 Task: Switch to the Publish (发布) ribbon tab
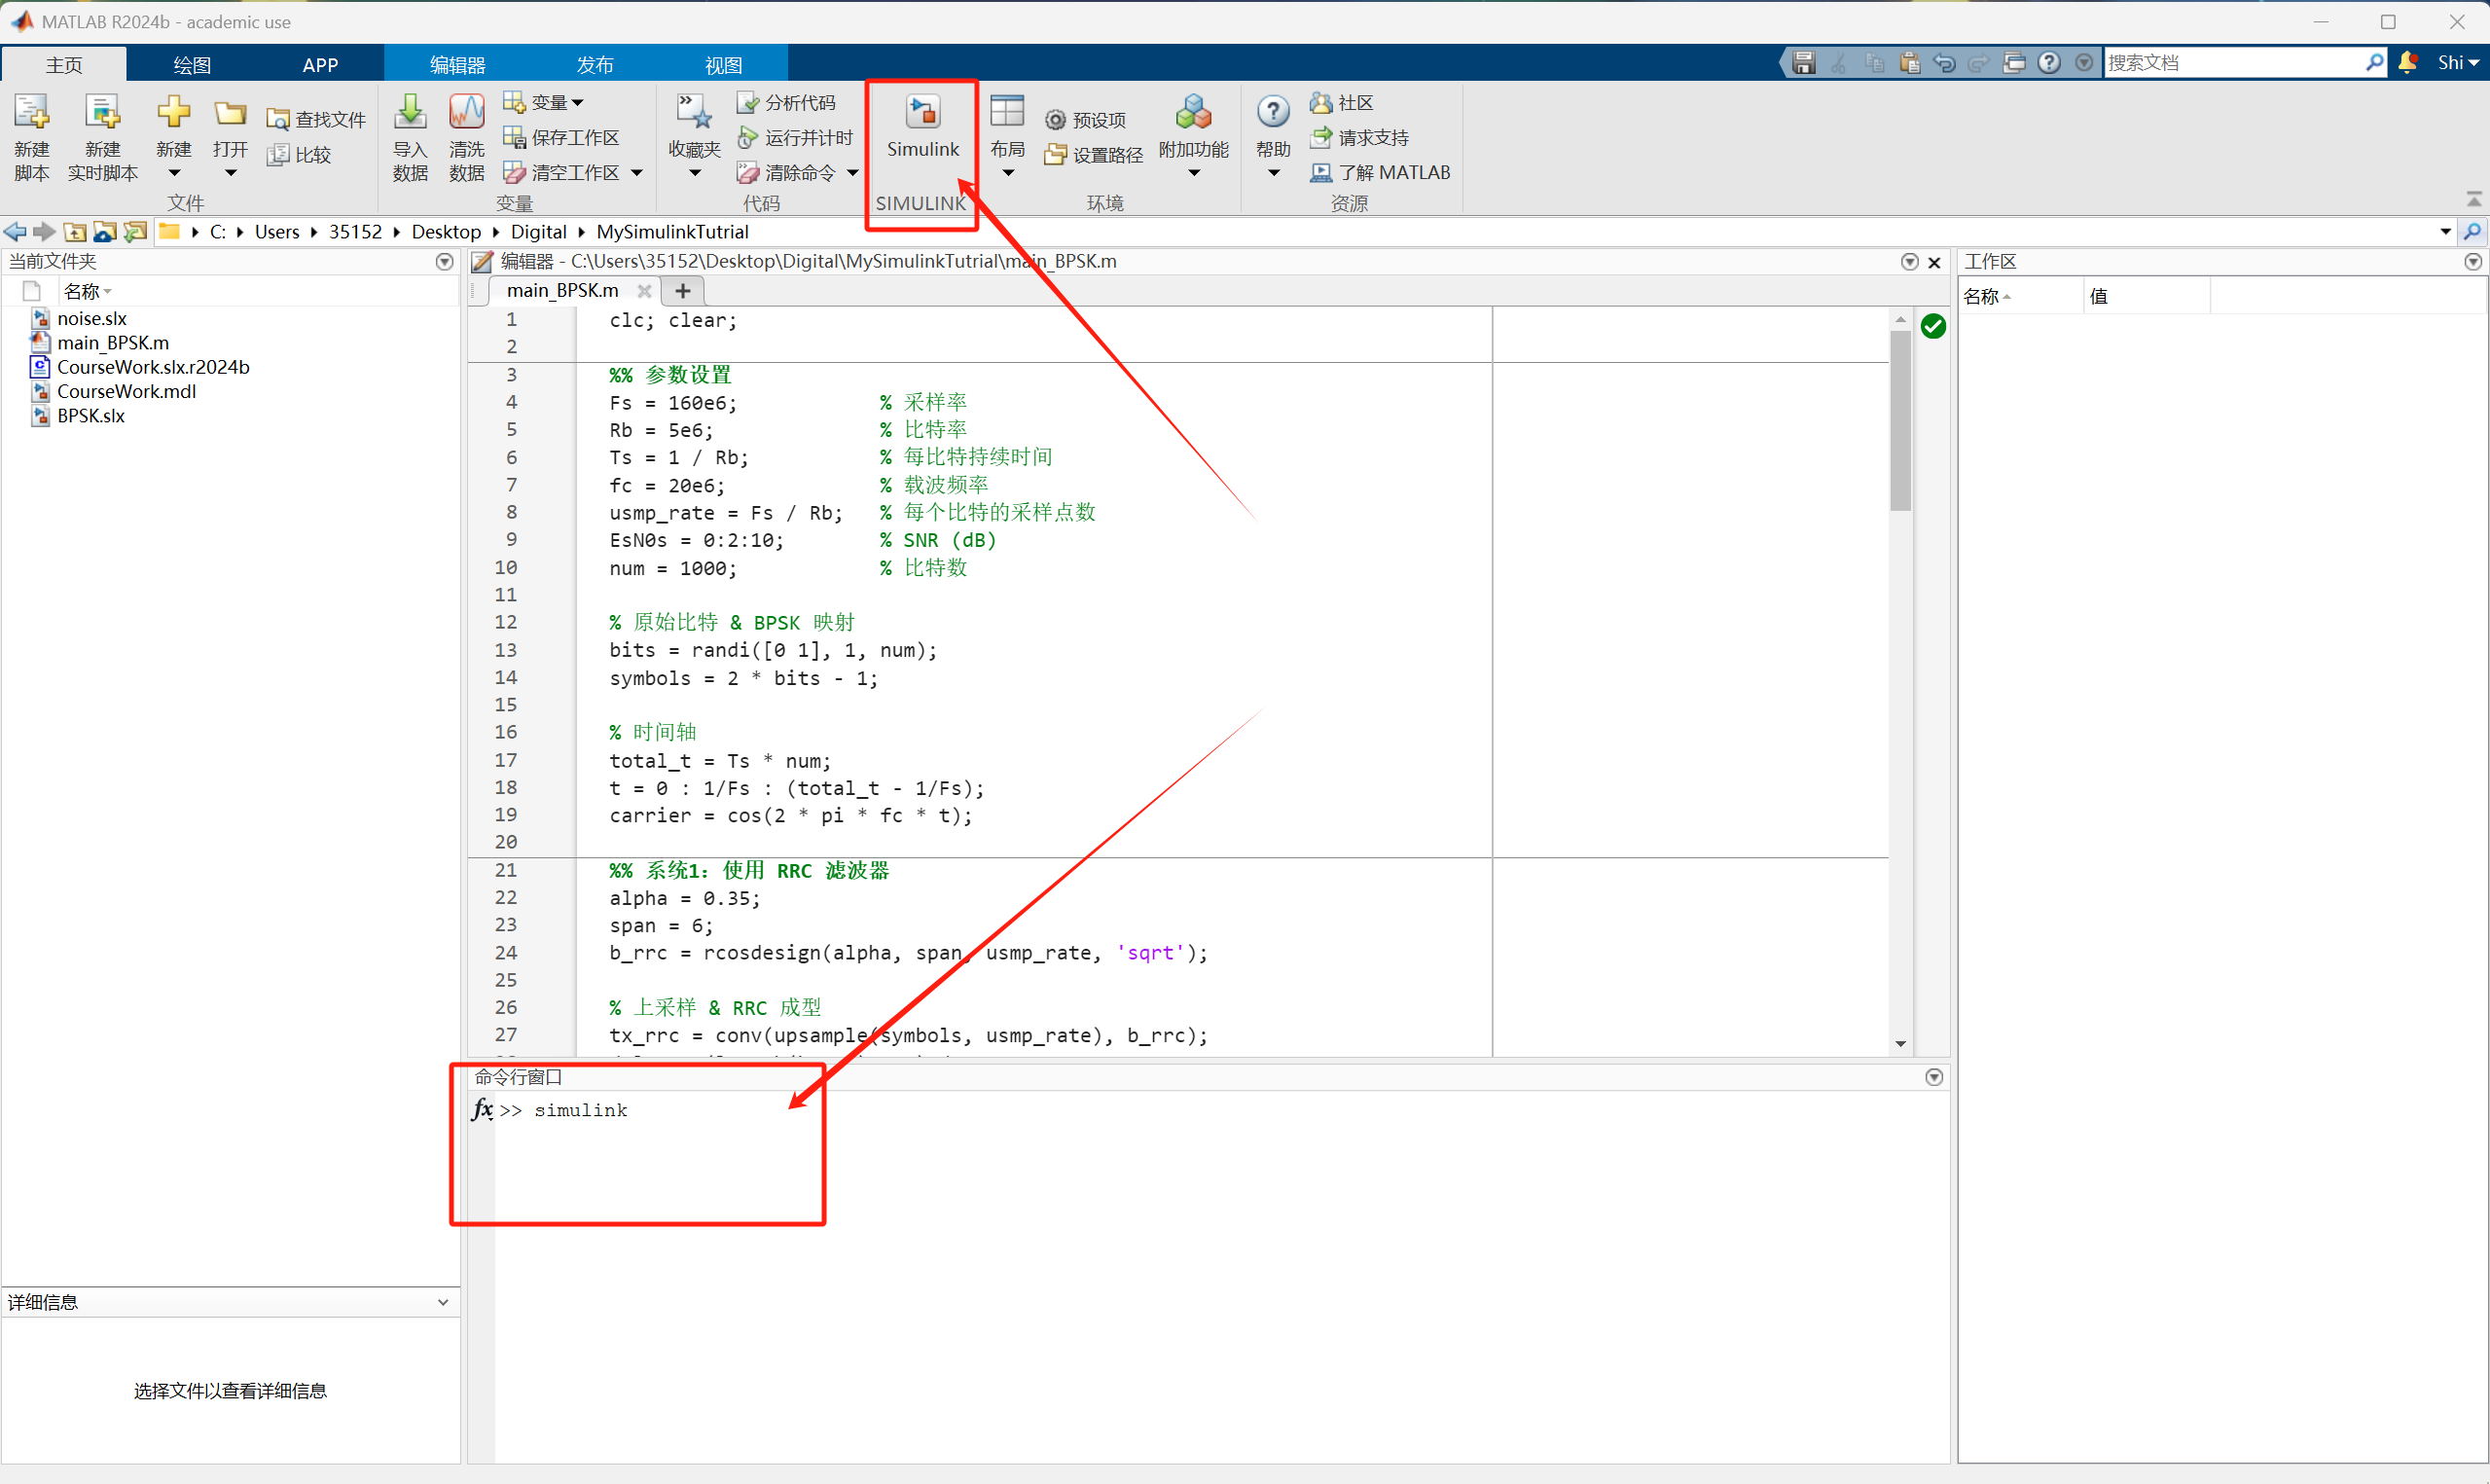pos(595,65)
